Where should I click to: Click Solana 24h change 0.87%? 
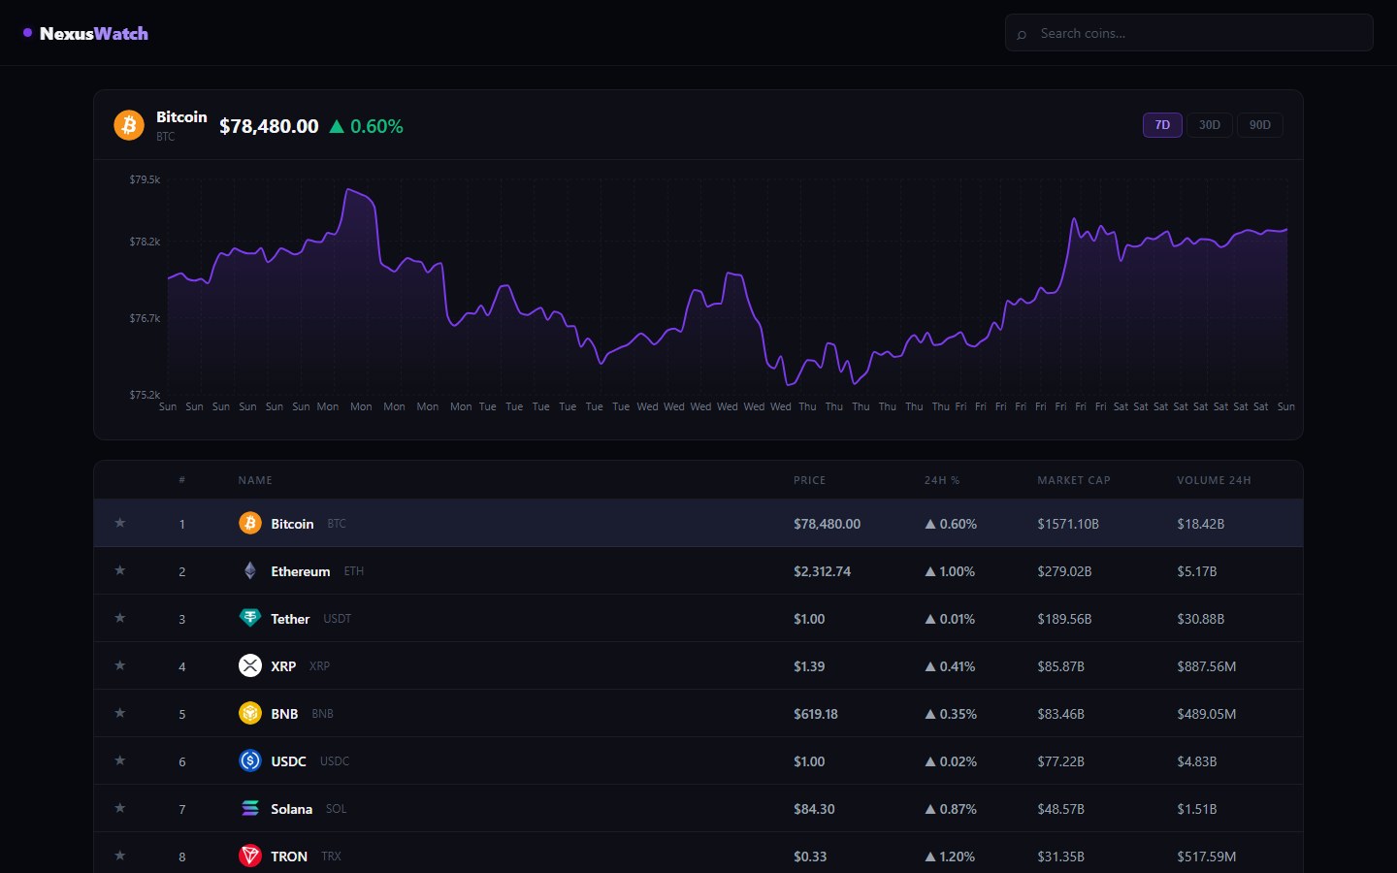[951, 809]
